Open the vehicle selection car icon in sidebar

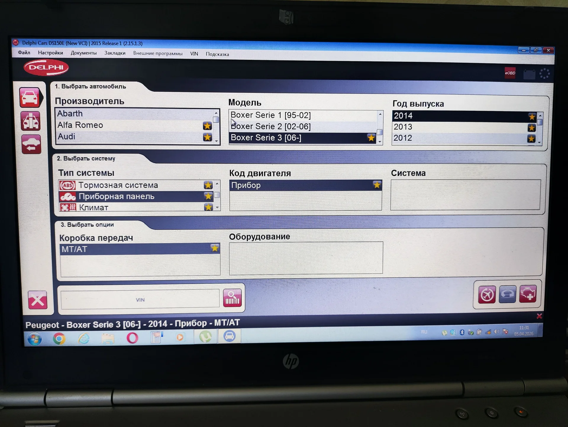coord(30,97)
